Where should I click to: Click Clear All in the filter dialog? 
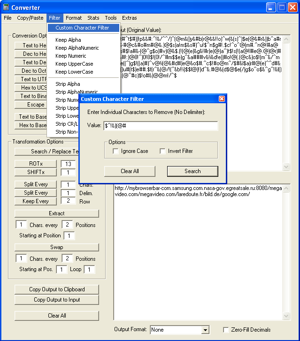click(x=130, y=171)
